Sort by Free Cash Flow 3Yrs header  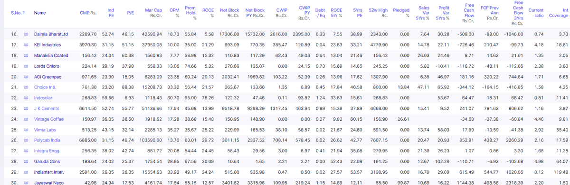(x=517, y=13)
